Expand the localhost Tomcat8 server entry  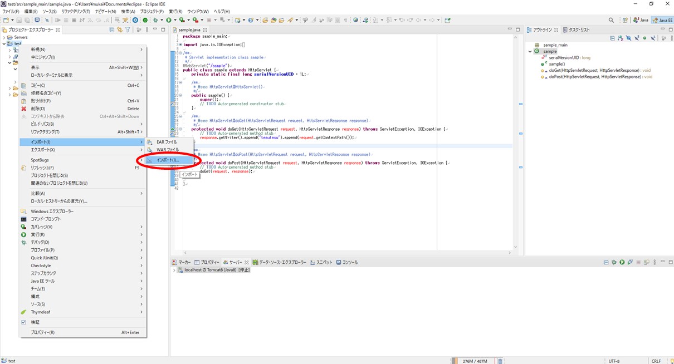174,269
